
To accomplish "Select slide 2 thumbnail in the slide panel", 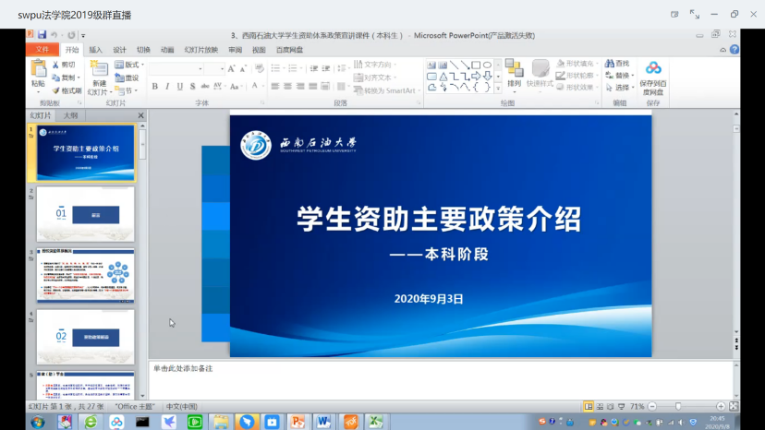I will pos(85,214).
